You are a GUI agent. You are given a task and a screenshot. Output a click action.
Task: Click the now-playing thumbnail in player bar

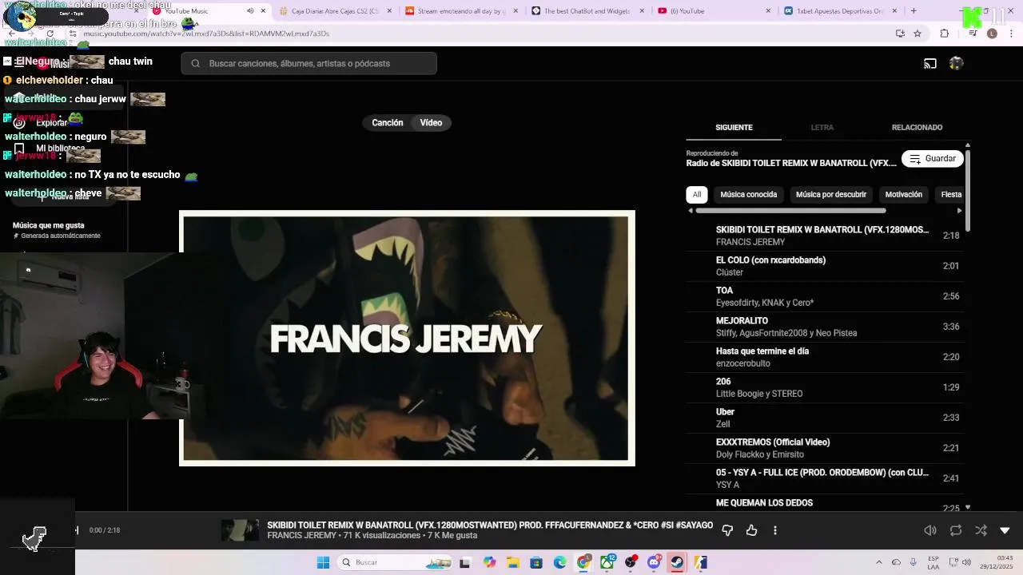[x=240, y=530]
